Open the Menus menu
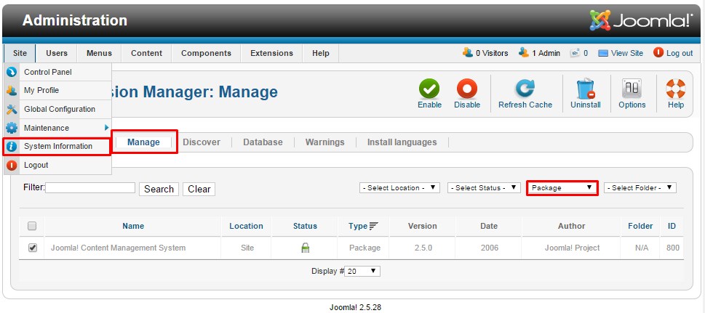The width and height of the screenshot is (705, 313). click(x=99, y=53)
